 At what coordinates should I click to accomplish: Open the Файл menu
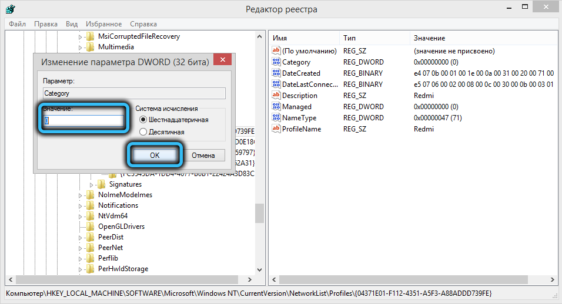[x=17, y=24]
